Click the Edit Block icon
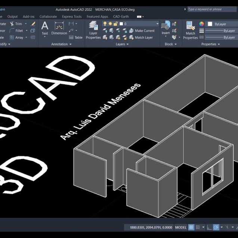The image size is (238, 238). pyautogui.click(x=174, y=31)
